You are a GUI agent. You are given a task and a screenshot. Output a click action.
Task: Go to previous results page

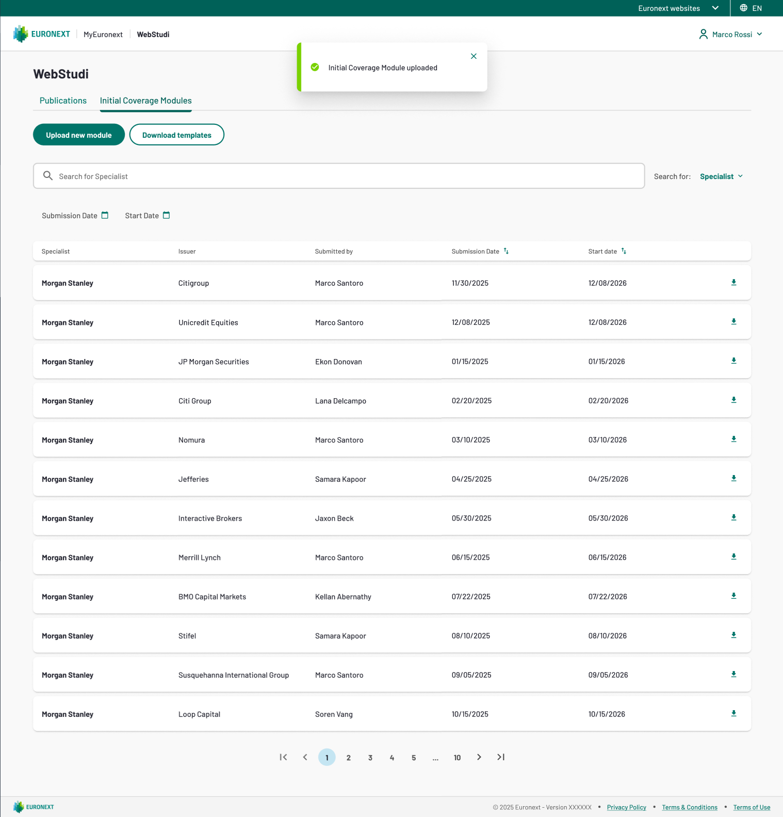click(305, 757)
